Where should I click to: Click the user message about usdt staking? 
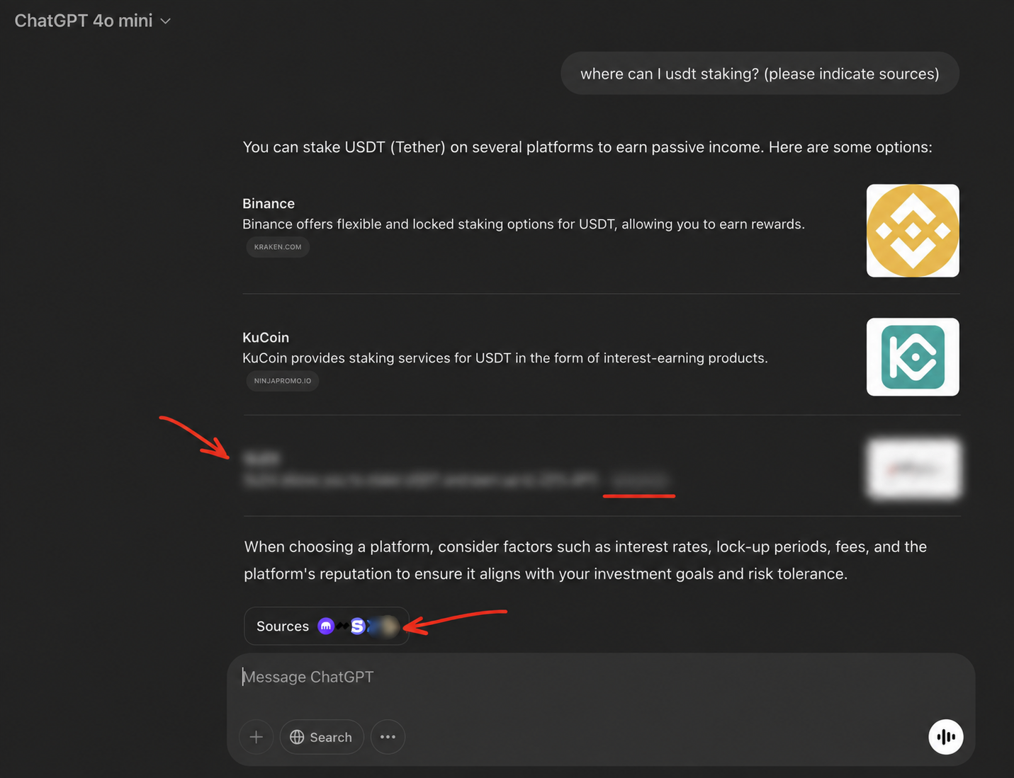[760, 74]
